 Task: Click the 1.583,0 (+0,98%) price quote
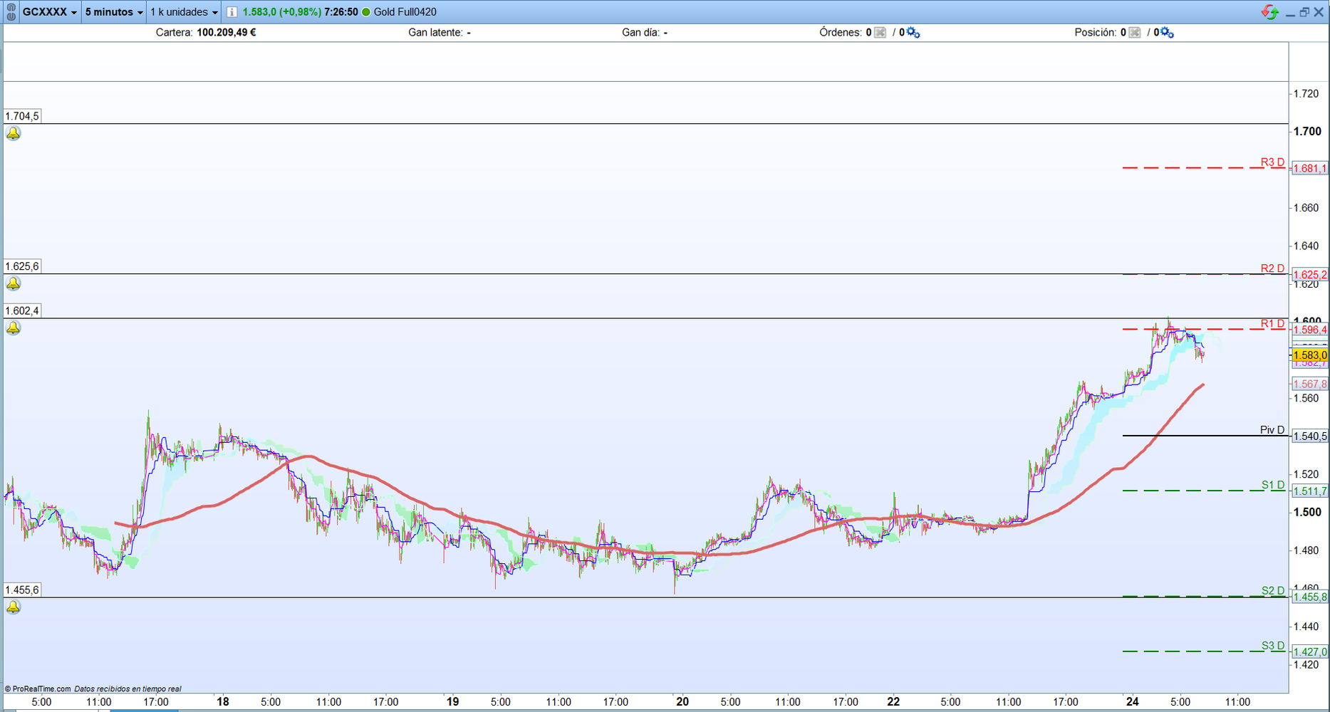pos(281,12)
